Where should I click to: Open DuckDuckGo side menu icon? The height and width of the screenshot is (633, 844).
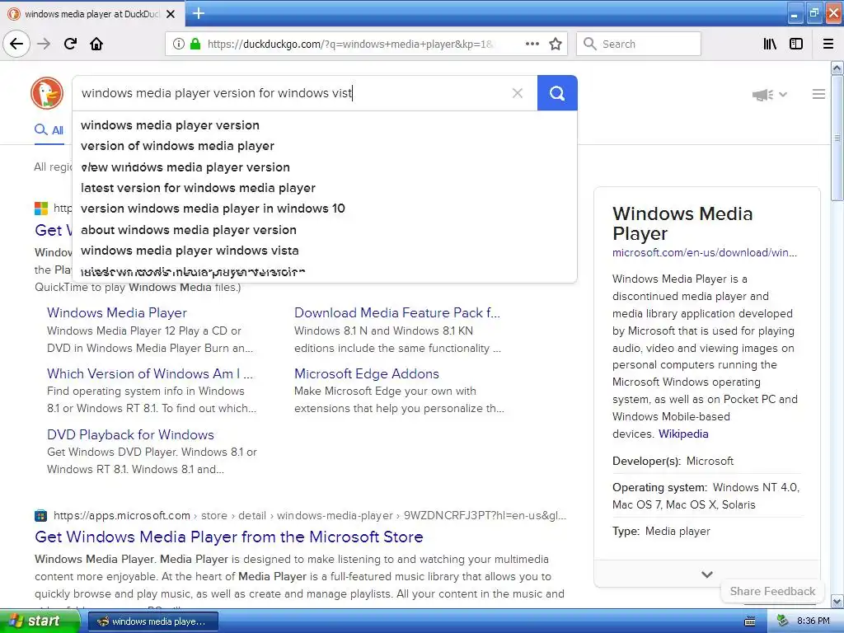point(818,94)
